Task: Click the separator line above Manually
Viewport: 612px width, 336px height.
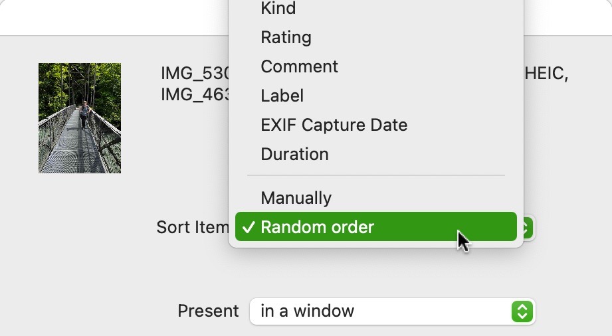Action: tap(375, 176)
